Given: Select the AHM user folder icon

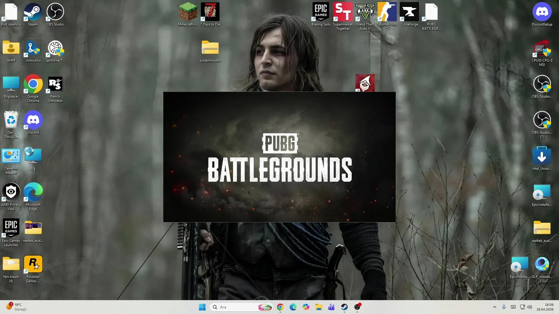Looking at the screenshot, I should [11, 51].
